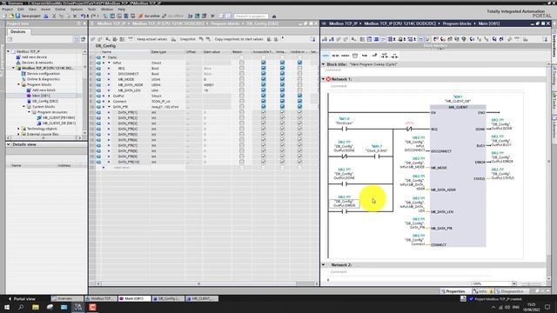This screenshot has width=557, height=313.
Task: Select DB_Config [DB2] in project tree
Action: 45,101
